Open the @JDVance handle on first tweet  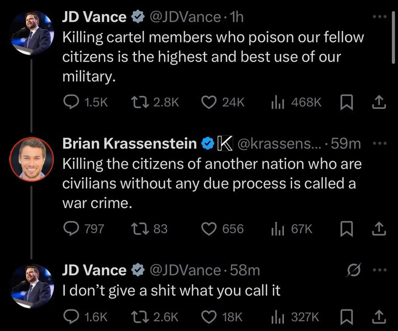[185, 17]
